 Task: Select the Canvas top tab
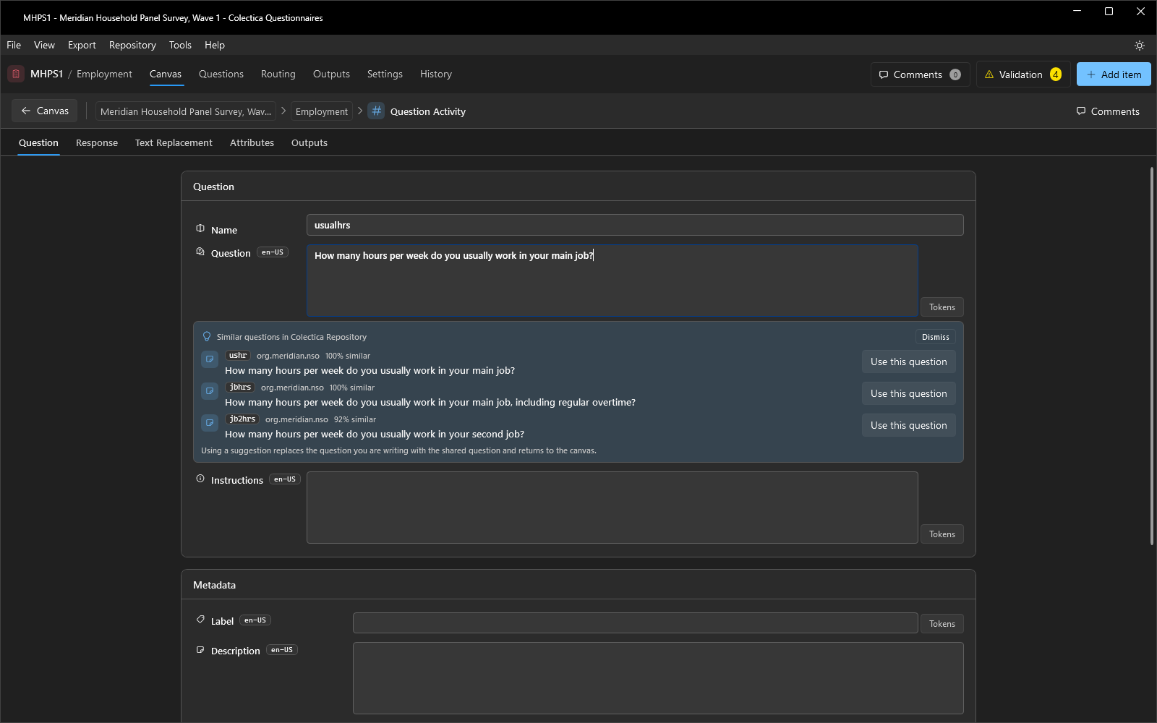click(x=166, y=74)
